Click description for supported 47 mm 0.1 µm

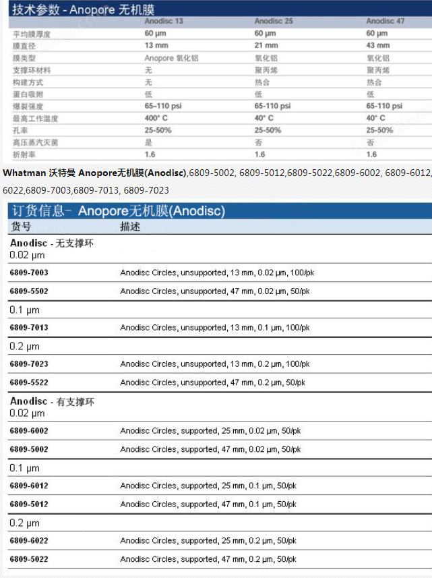point(208,504)
